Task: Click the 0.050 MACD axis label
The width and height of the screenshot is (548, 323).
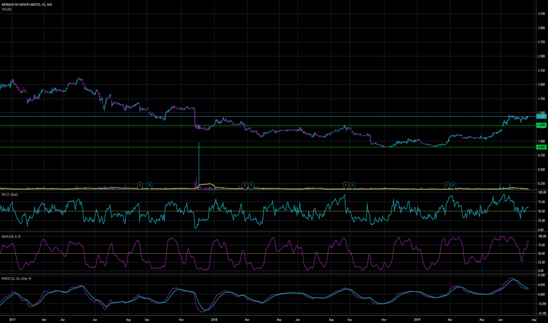Action: click(542, 285)
